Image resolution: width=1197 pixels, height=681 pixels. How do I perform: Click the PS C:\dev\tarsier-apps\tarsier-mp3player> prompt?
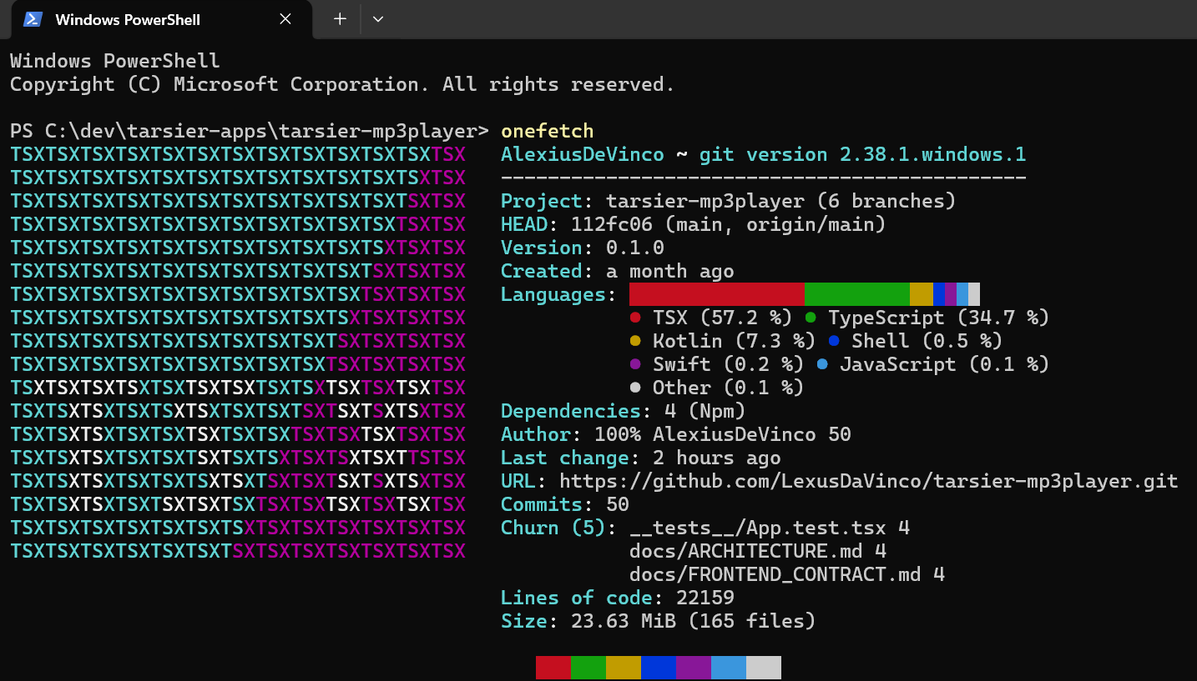[x=250, y=131]
